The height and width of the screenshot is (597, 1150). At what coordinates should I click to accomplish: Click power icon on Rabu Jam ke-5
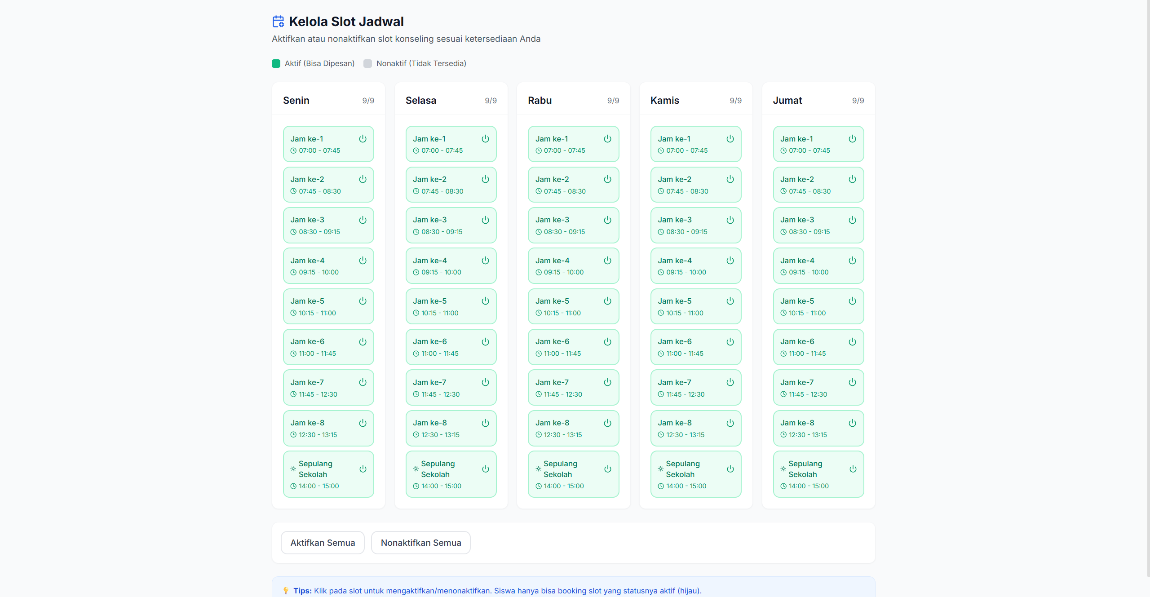pyautogui.click(x=607, y=301)
